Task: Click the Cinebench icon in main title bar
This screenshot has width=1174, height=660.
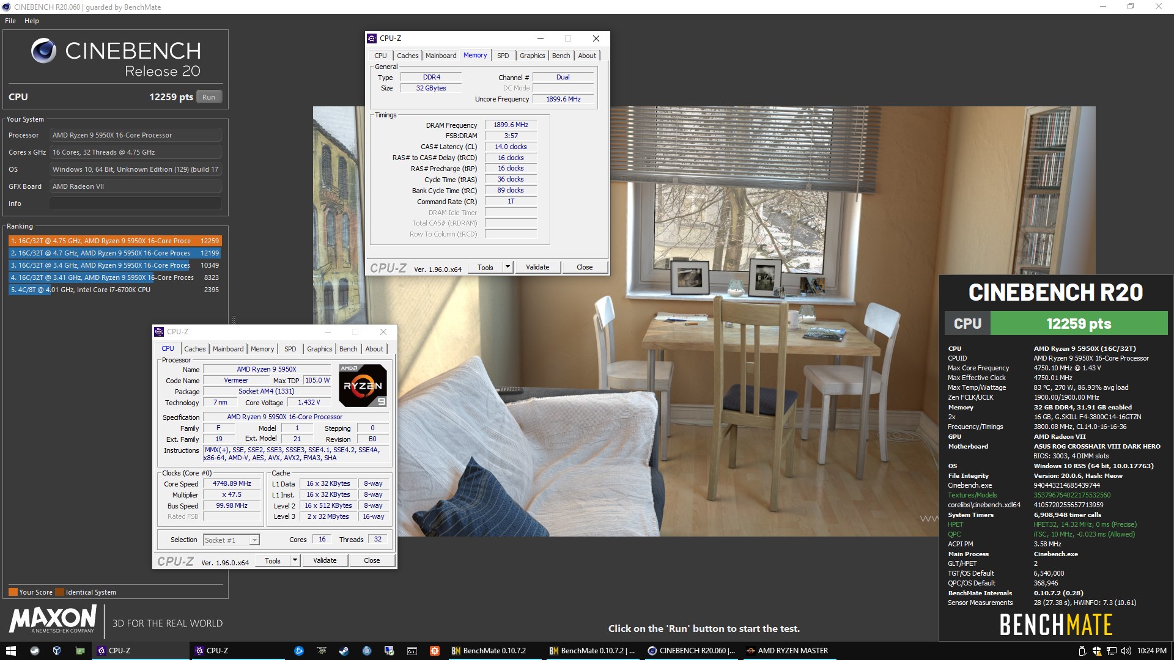Action: [x=7, y=7]
